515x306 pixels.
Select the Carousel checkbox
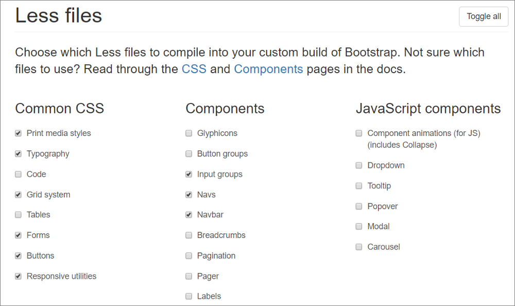point(359,247)
